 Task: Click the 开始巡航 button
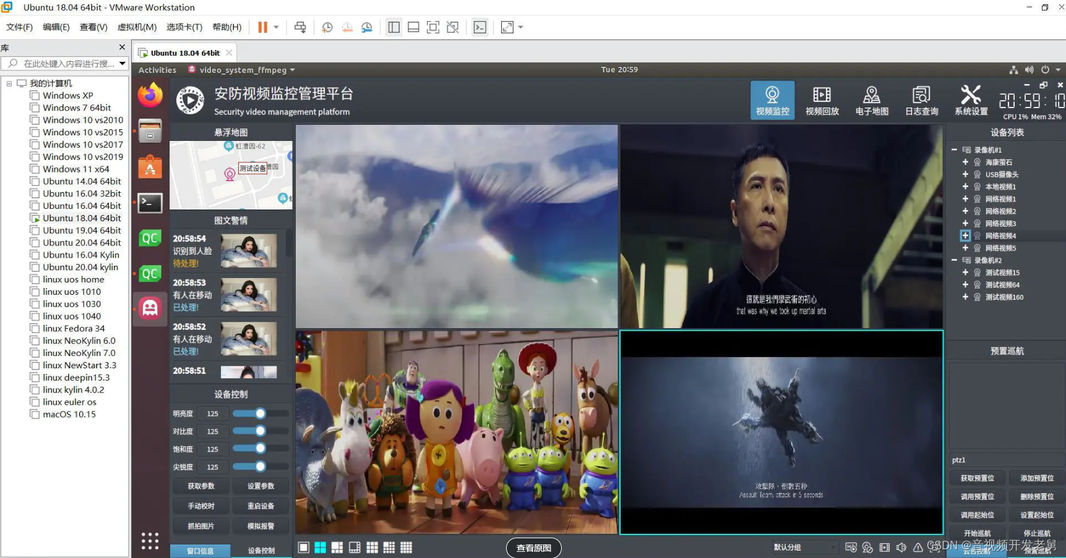point(977,533)
